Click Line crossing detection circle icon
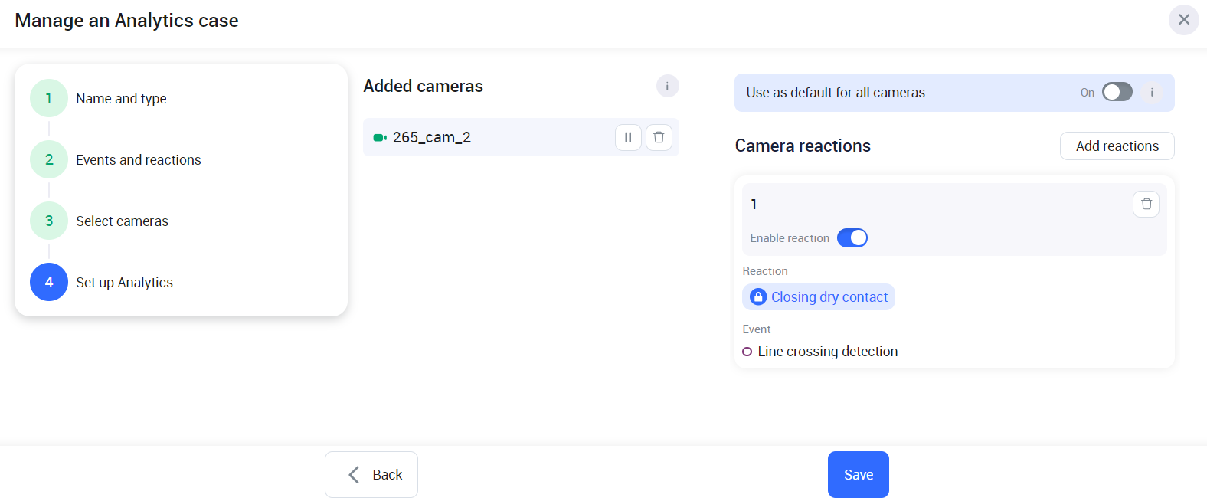 tap(747, 352)
